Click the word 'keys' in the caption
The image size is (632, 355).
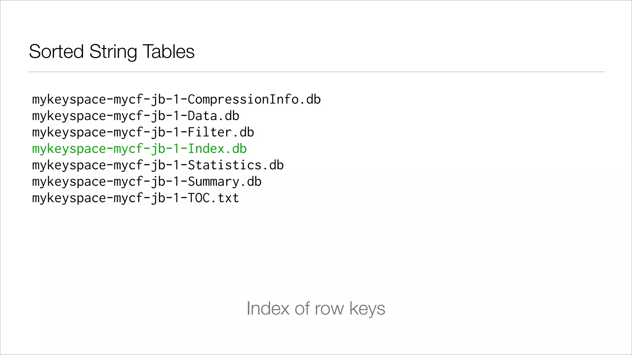(367, 308)
